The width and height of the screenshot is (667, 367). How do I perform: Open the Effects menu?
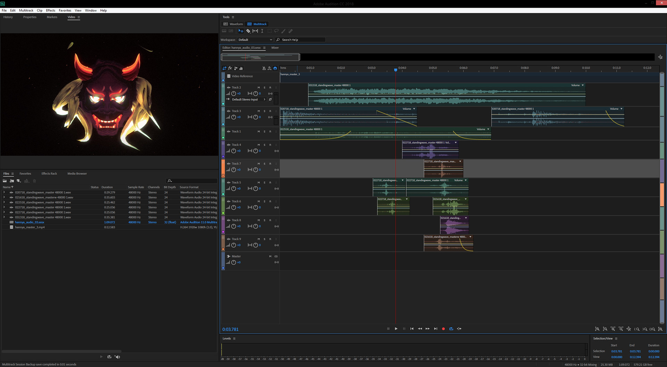point(51,10)
